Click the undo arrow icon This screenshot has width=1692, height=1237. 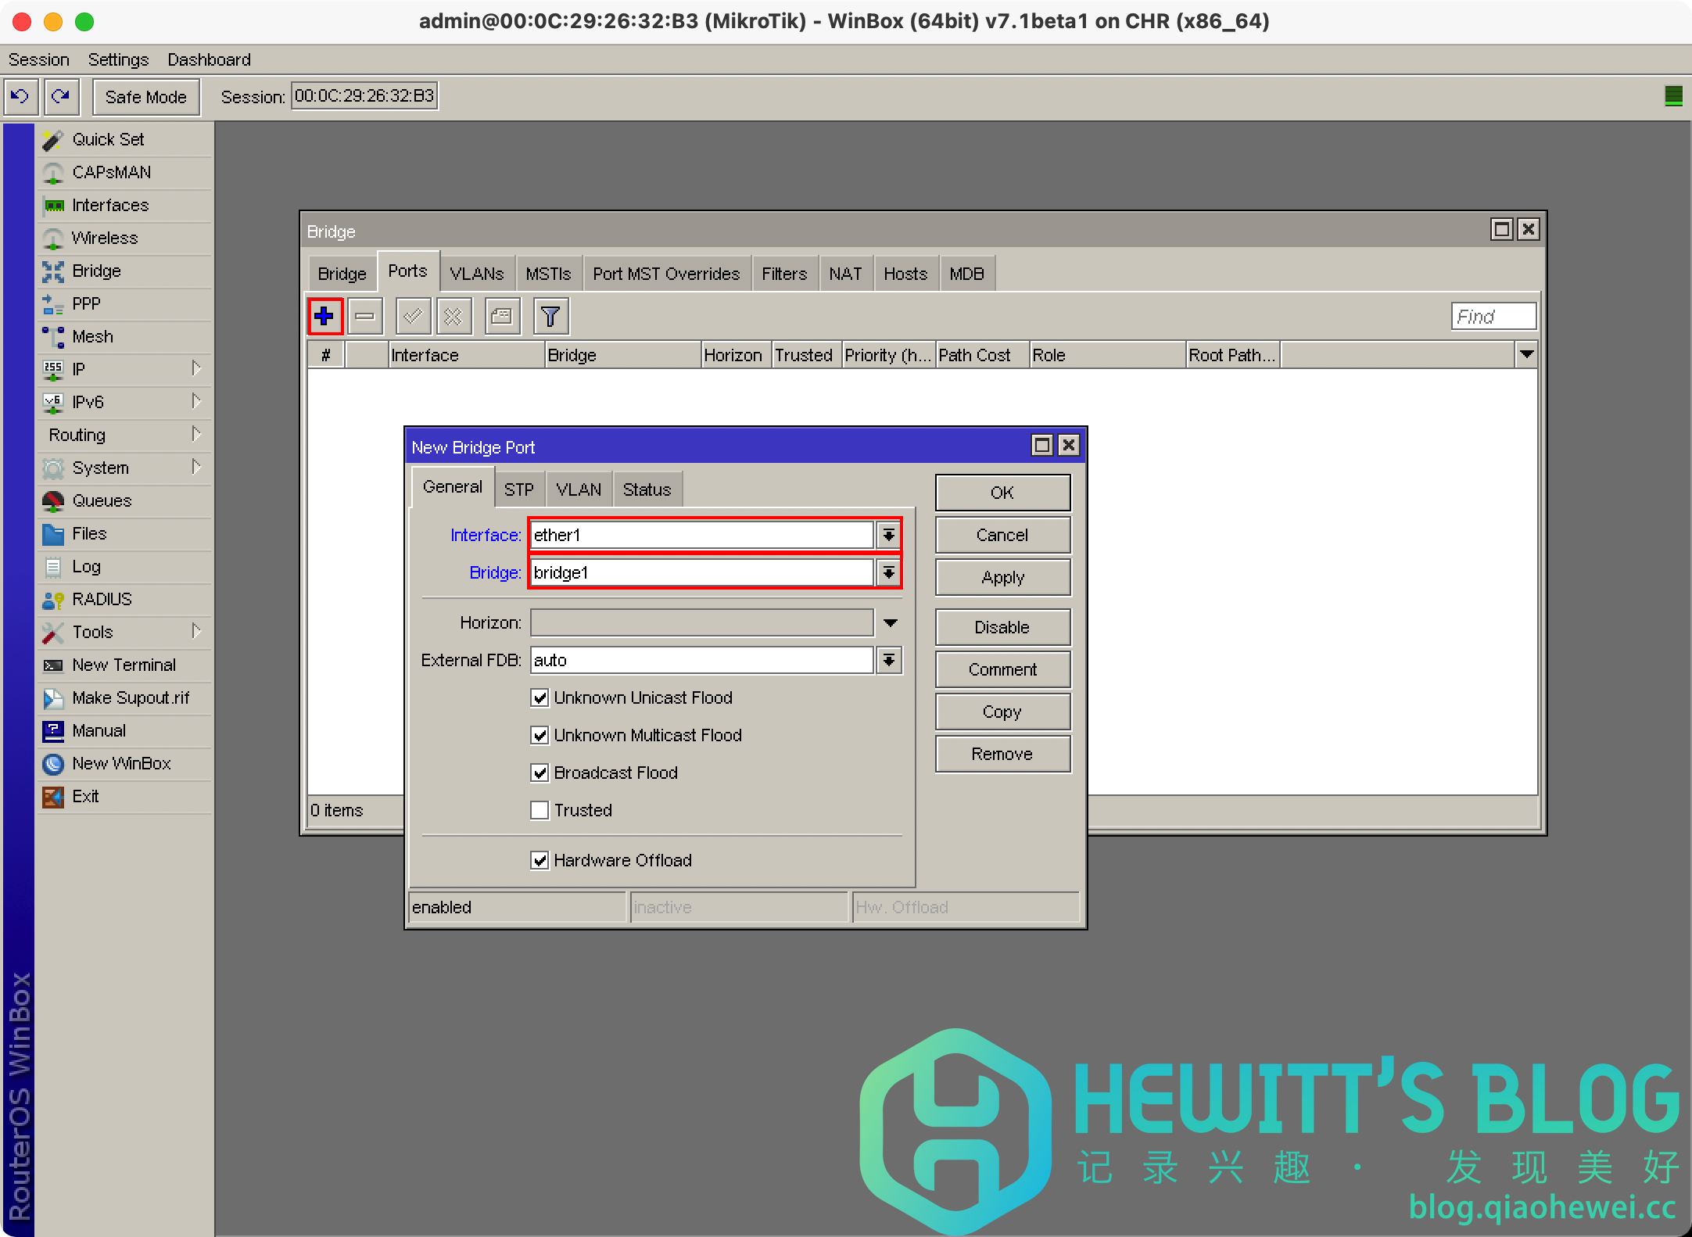[20, 96]
